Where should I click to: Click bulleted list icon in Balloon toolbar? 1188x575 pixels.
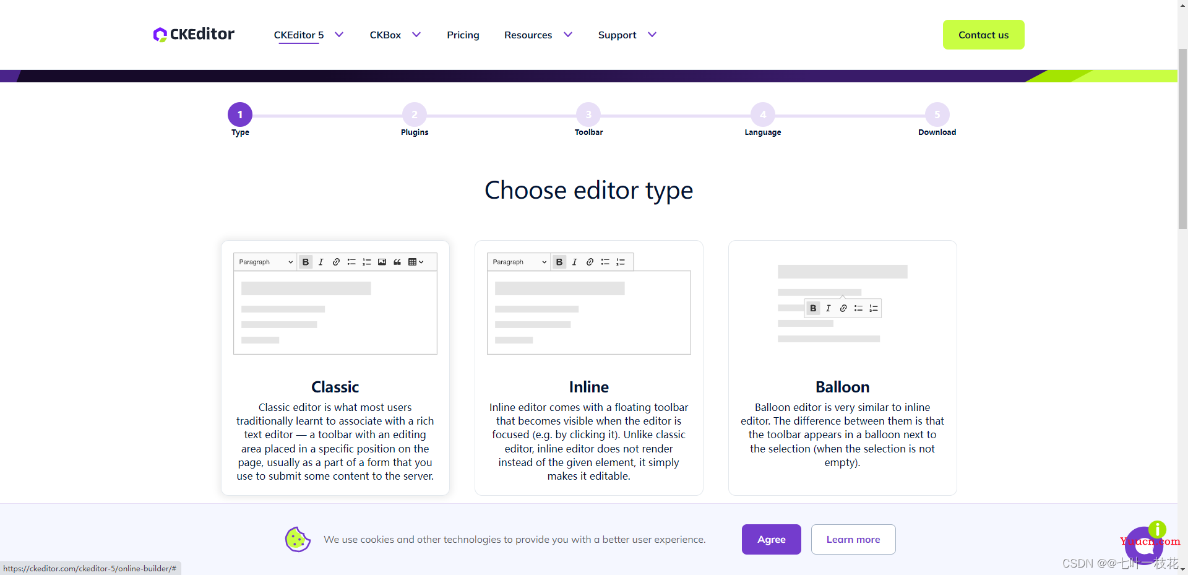(x=858, y=308)
